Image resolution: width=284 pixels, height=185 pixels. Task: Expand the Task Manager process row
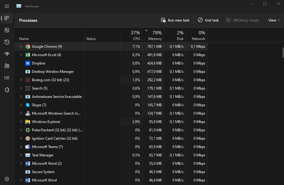21,155
